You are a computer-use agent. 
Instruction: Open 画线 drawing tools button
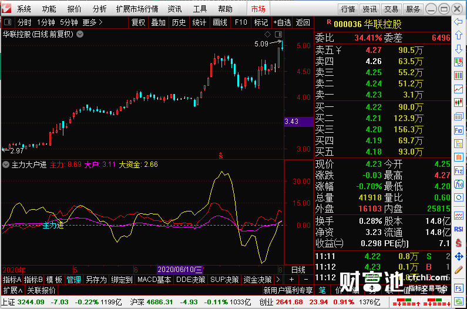pyautogui.click(x=220, y=22)
